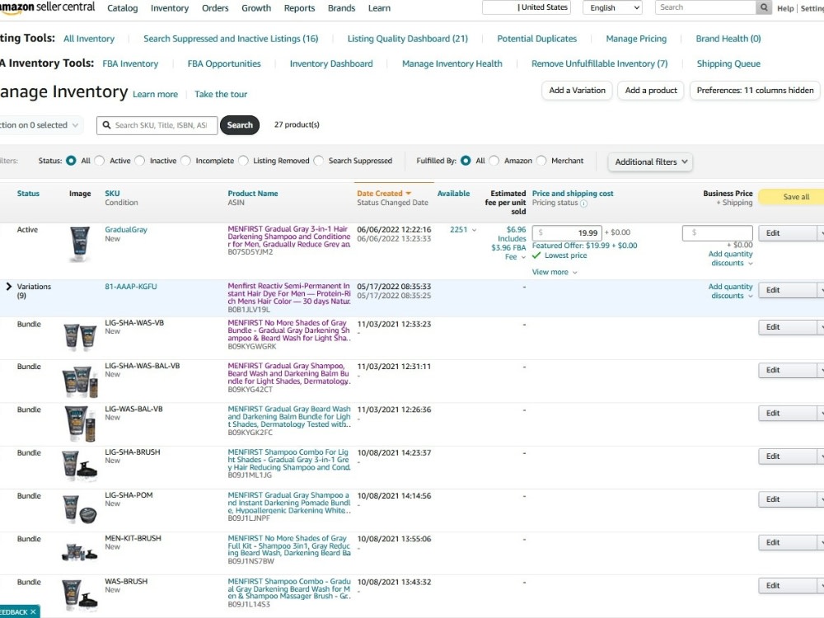824x618 pixels.
Task: Click the top Search input box
Action: [x=705, y=7]
